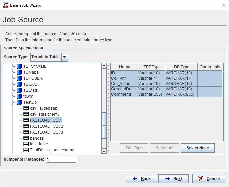This screenshot has height=187, width=229.
Task: Click the tree scrollbar down arrow
Action: (104, 151)
